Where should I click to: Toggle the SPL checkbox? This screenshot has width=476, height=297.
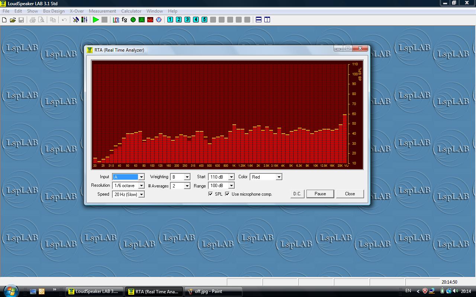click(x=210, y=194)
